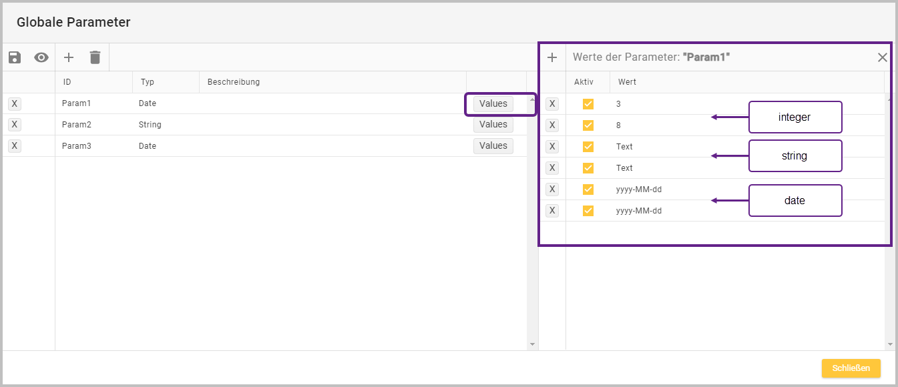Open Values for Param2

pyautogui.click(x=493, y=125)
